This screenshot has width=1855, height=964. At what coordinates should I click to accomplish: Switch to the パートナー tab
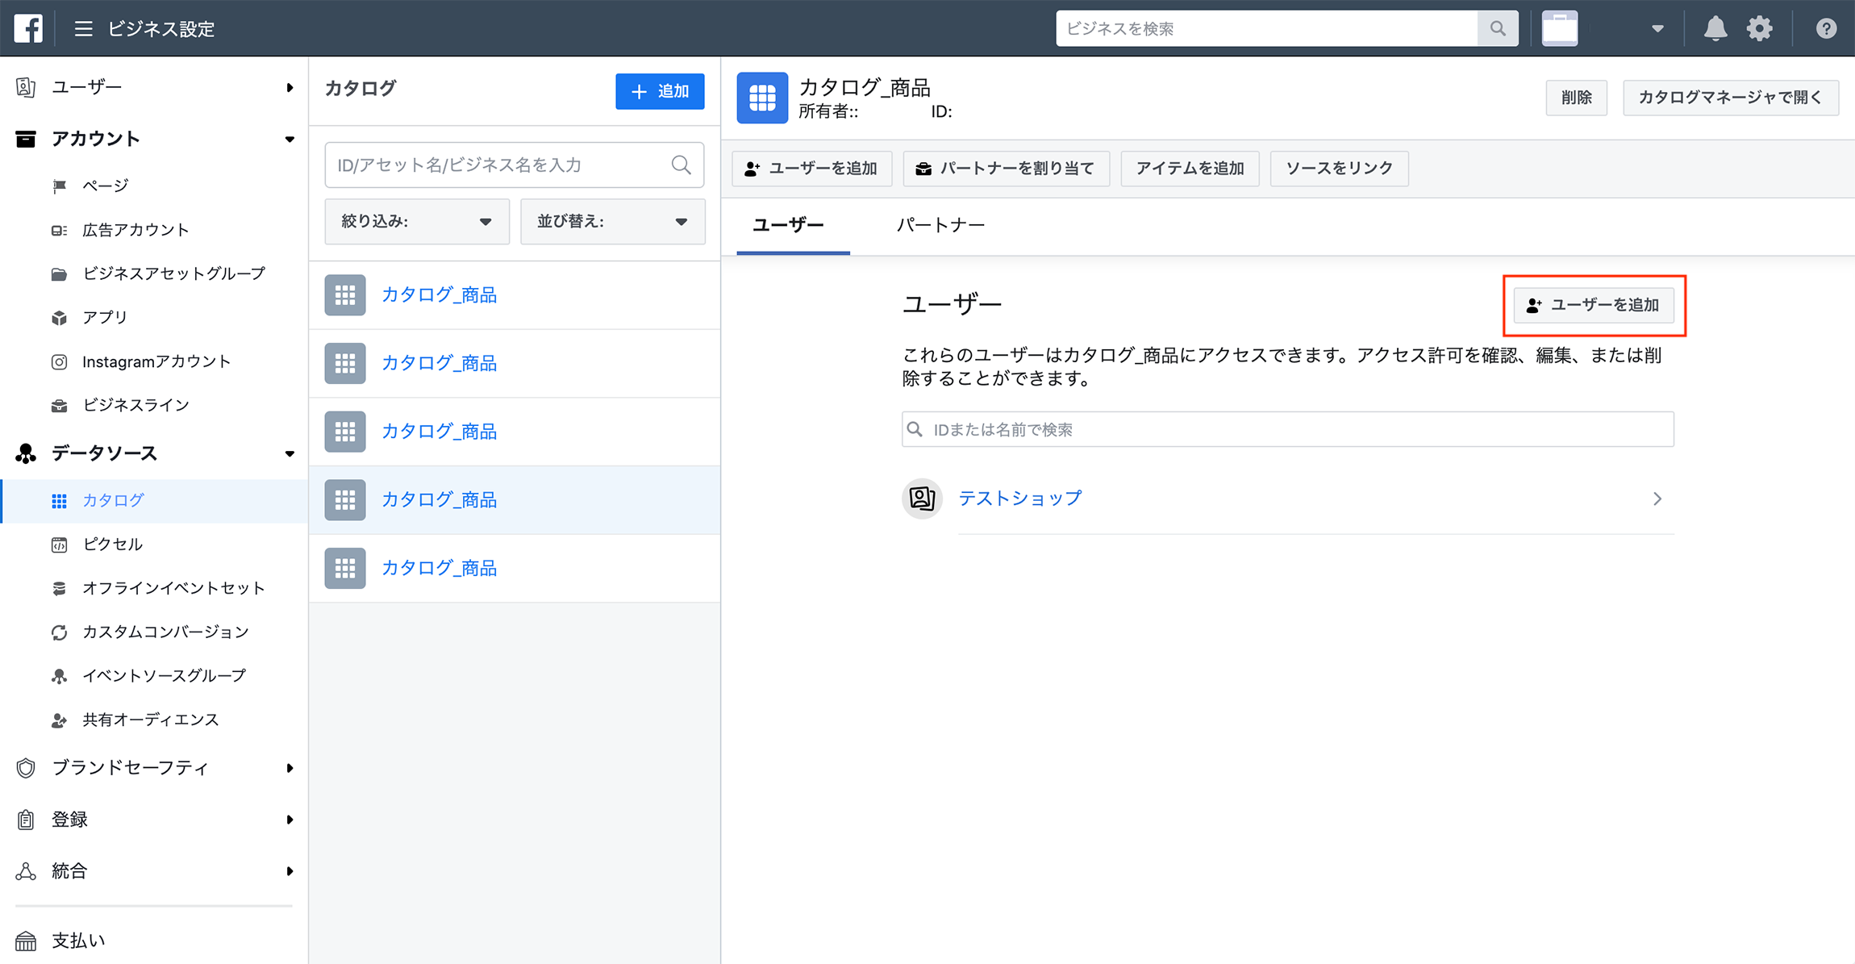[940, 226]
